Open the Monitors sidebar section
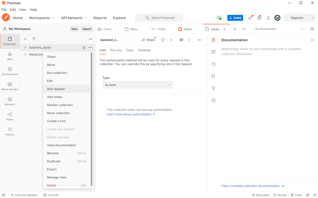 tap(10, 102)
